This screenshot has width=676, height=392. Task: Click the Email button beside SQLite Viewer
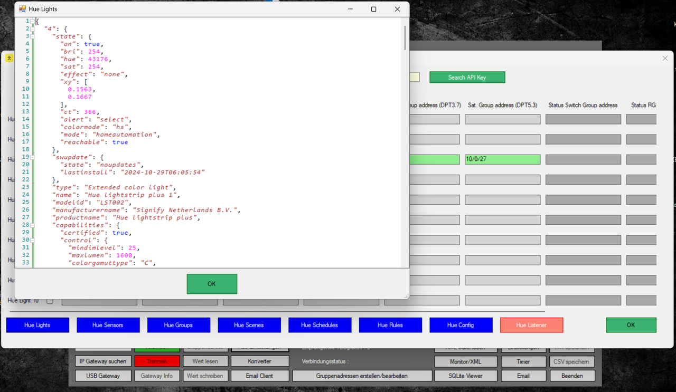pyautogui.click(x=523, y=376)
